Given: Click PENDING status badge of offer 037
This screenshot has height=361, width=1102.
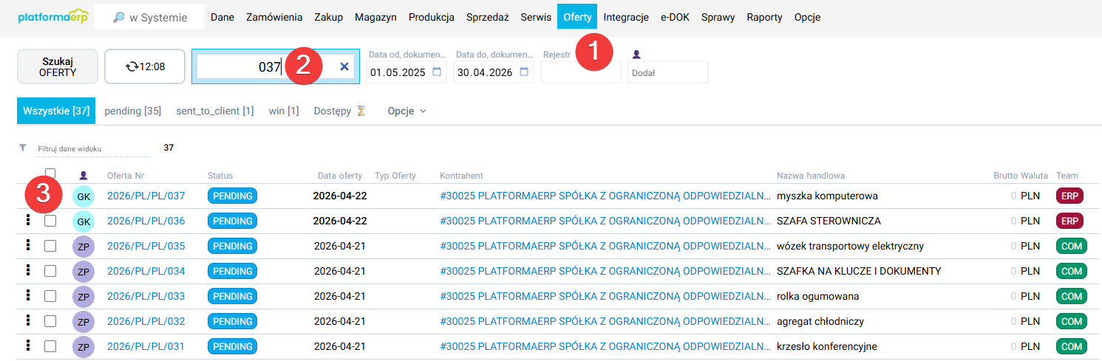Looking at the screenshot, I should 233,196.
